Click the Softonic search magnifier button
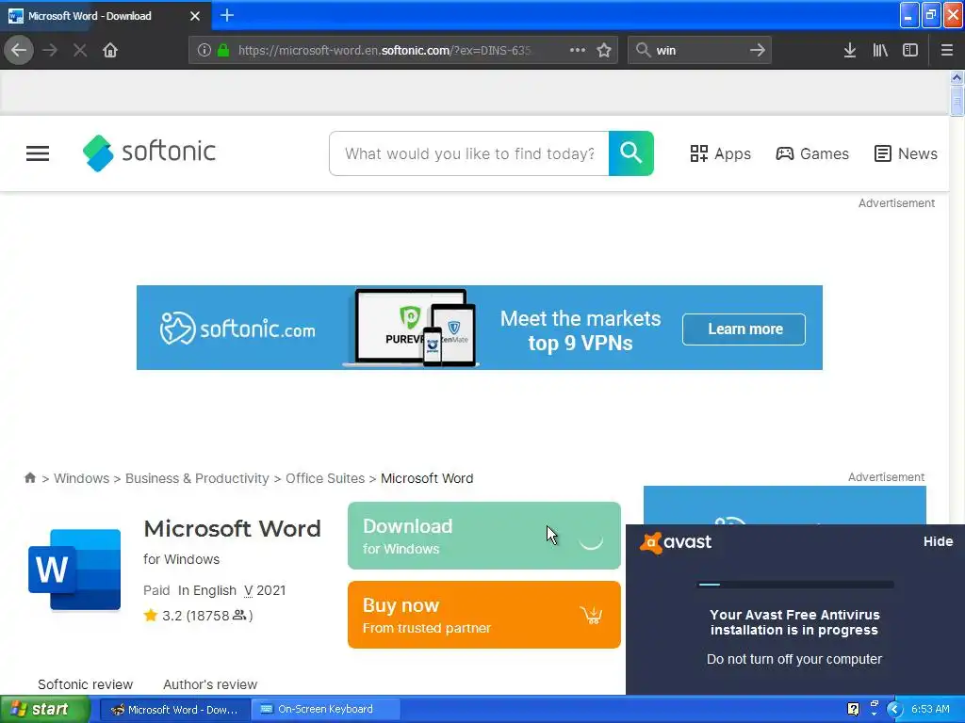Viewport: 965px width, 723px height. (631, 153)
